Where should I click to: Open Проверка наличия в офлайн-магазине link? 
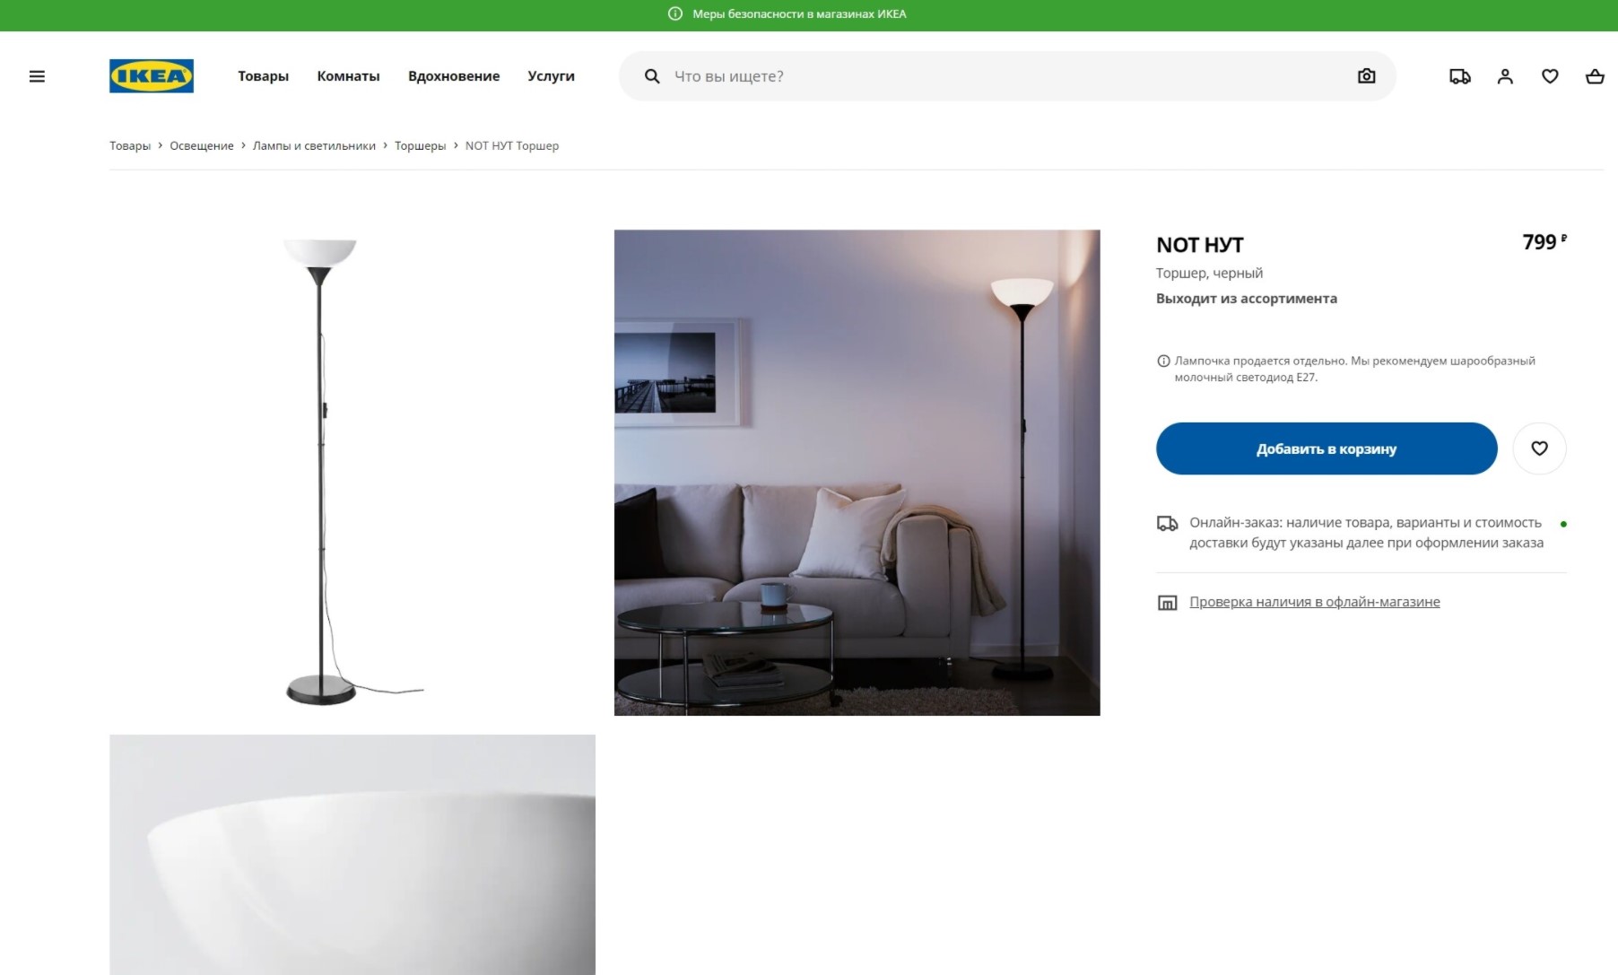tap(1314, 602)
